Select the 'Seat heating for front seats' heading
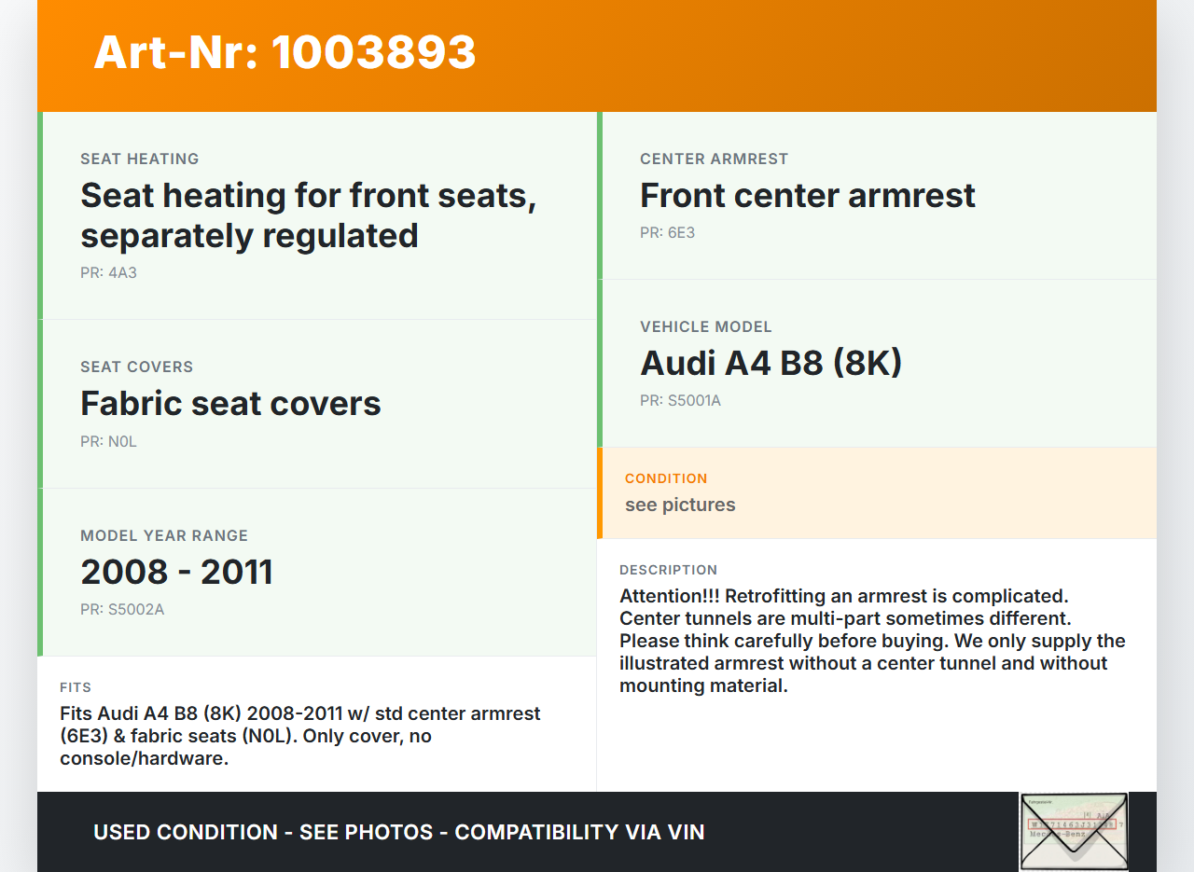The height and width of the screenshot is (872, 1194). point(308,215)
